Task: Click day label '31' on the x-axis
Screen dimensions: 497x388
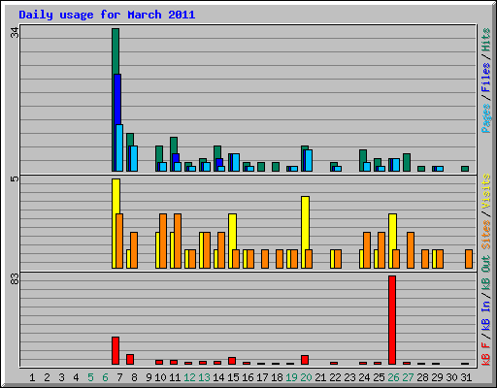Action: (x=466, y=377)
